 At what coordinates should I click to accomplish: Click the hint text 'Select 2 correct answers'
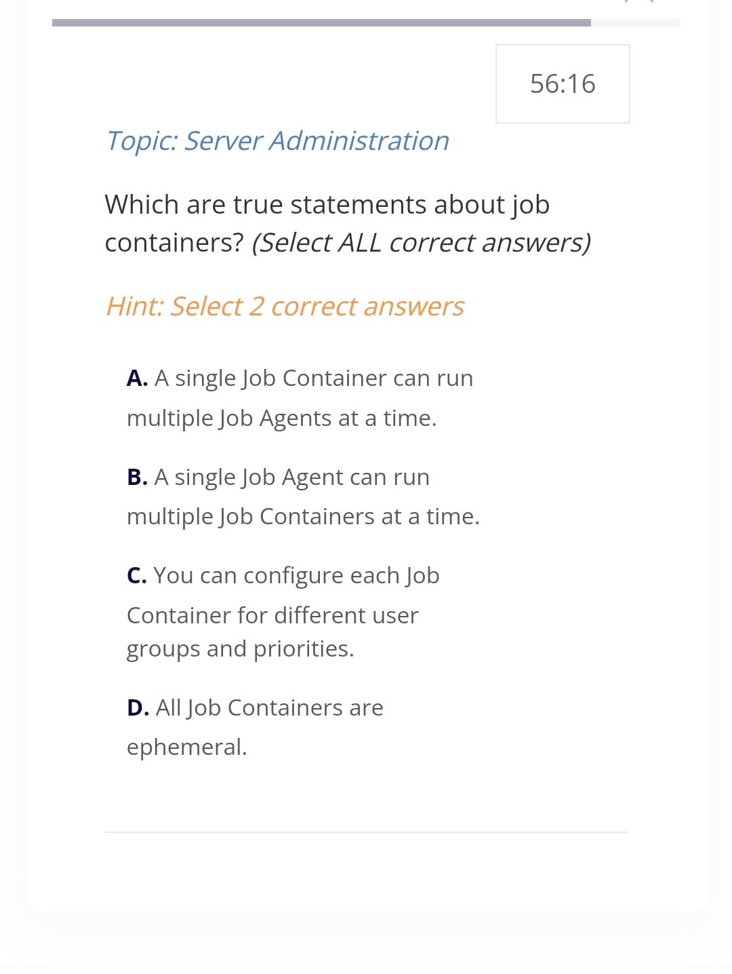pos(285,306)
